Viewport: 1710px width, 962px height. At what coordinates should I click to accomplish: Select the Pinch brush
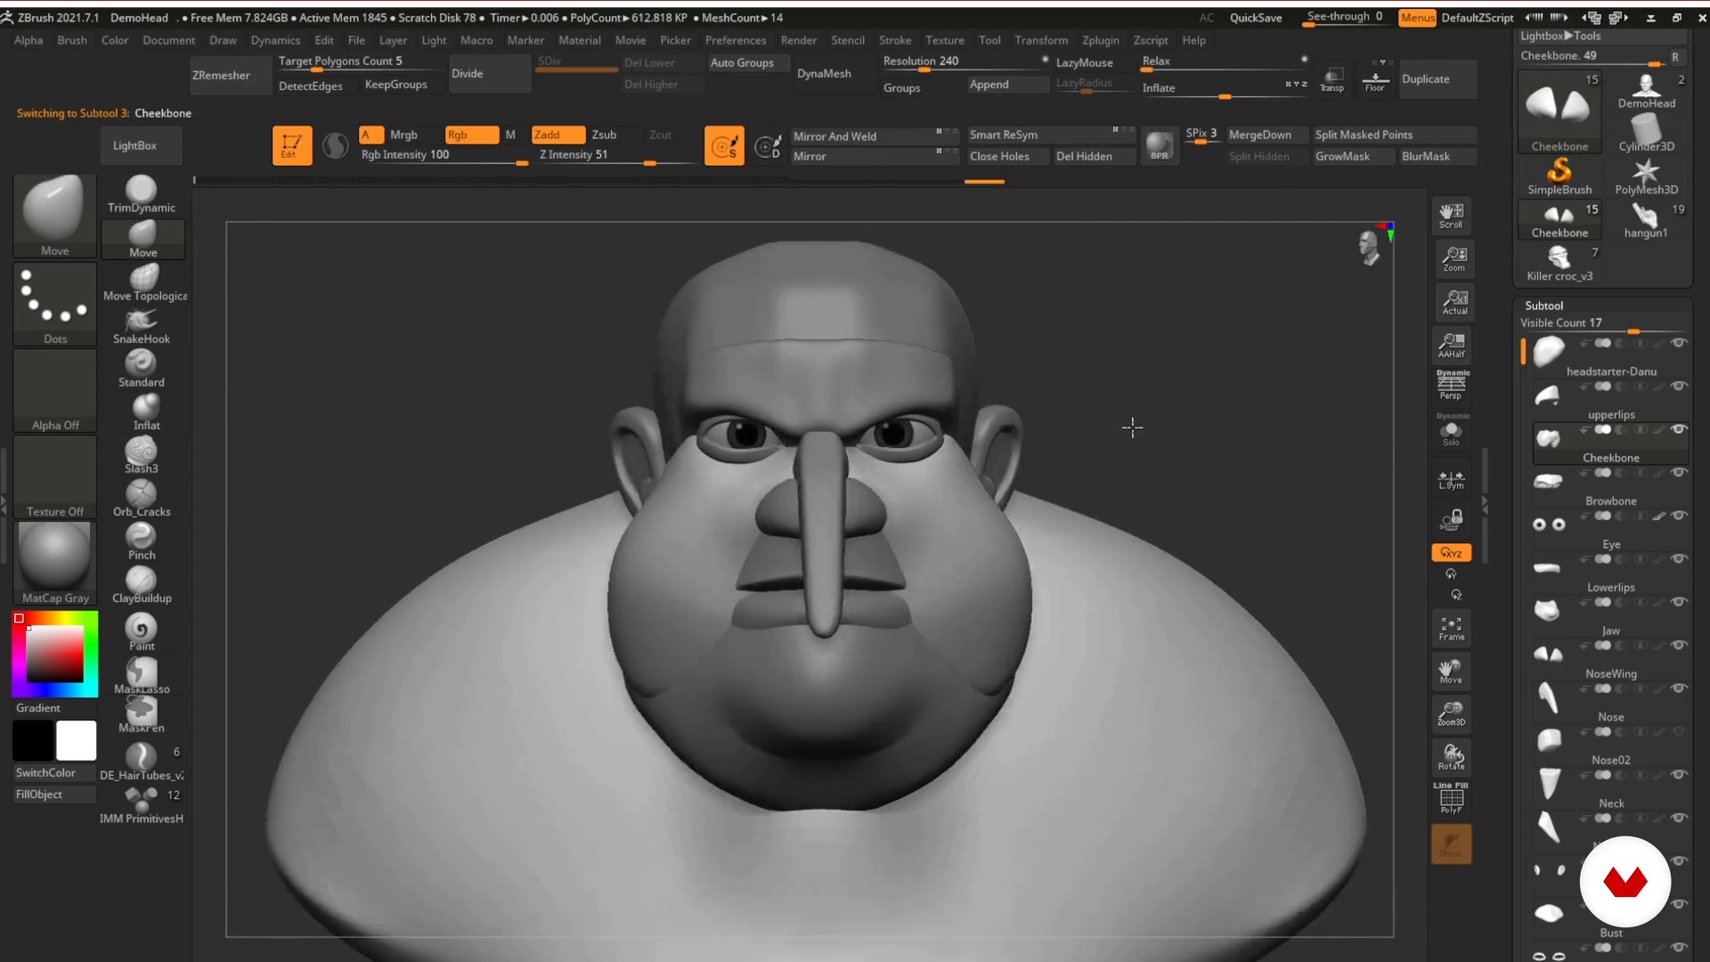point(142,542)
